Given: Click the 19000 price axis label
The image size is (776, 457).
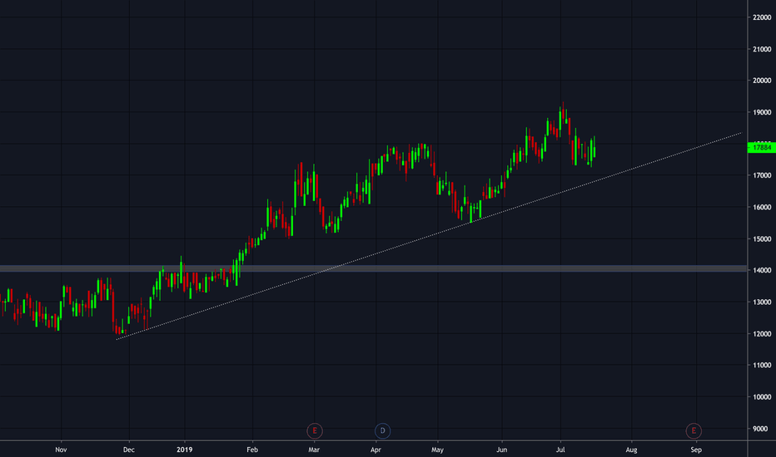Looking at the screenshot, I should pyautogui.click(x=762, y=112).
